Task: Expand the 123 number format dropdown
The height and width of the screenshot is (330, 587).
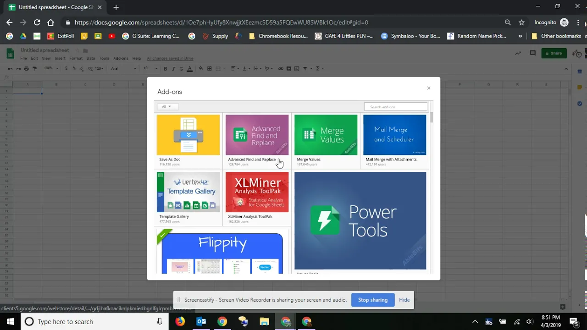Action: coord(99,68)
